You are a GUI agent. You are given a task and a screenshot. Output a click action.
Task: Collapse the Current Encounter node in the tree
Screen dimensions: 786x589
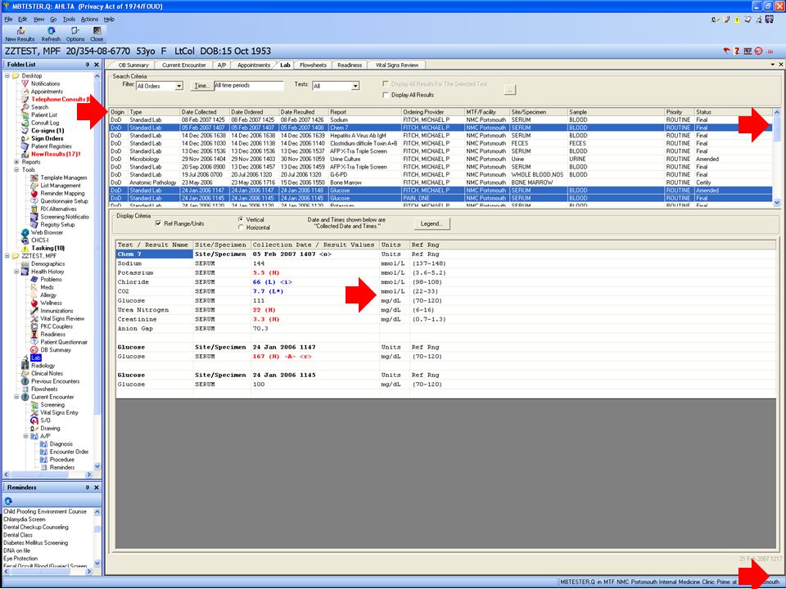[x=16, y=397]
